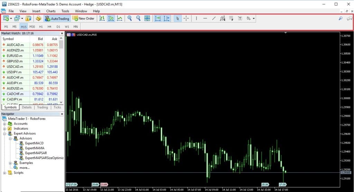
Task: Select the arrow cursor tool
Action: pos(177,19)
